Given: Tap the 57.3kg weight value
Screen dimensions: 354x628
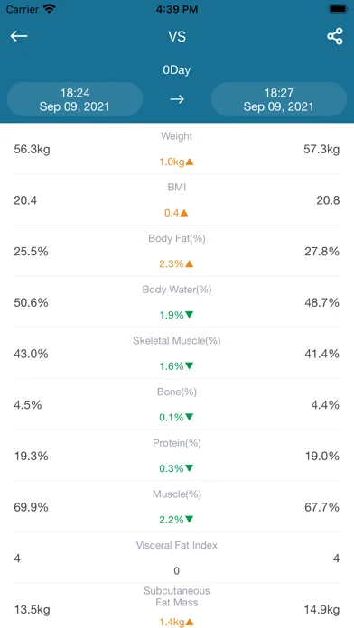Looking at the screenshot, I should pyautogui.click(x=321, y=150).
